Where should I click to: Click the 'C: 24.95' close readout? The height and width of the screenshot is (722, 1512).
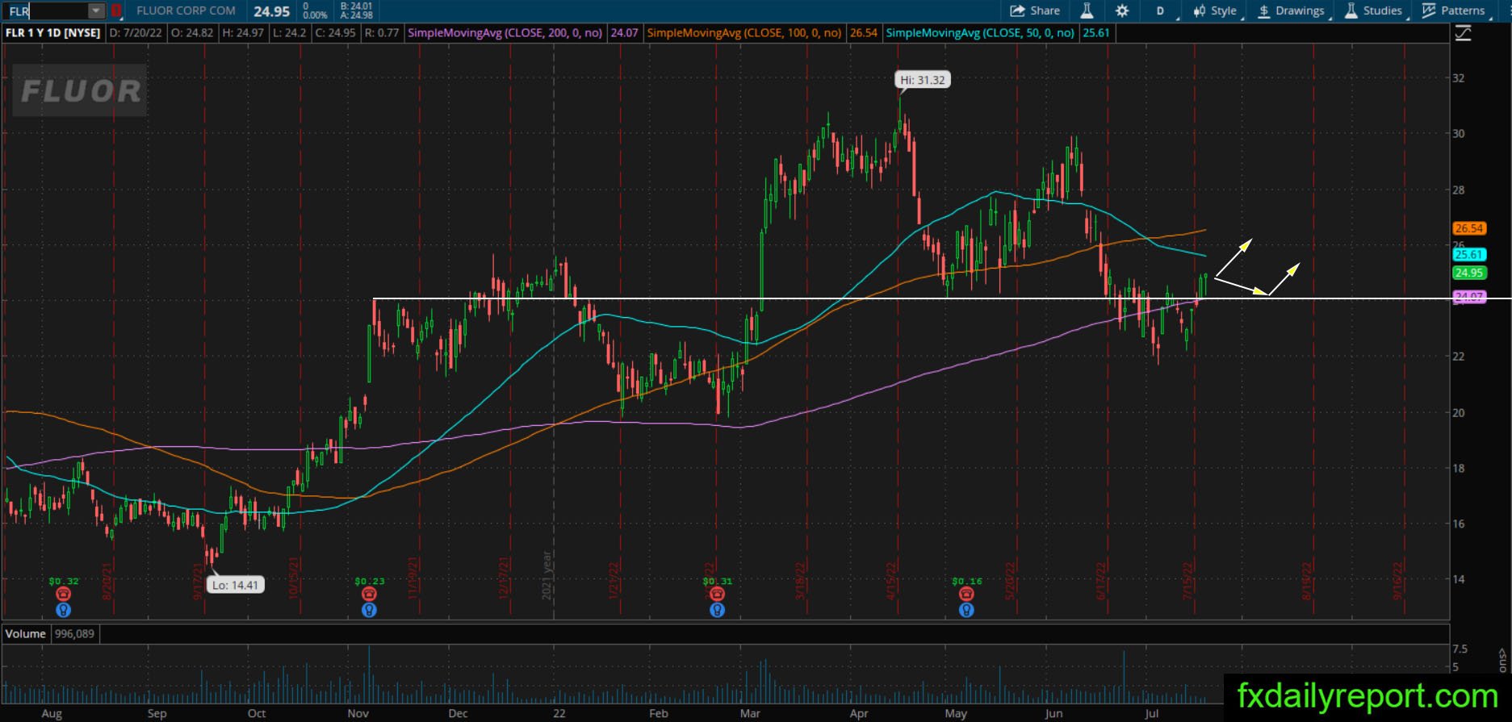tap(337, 33)
